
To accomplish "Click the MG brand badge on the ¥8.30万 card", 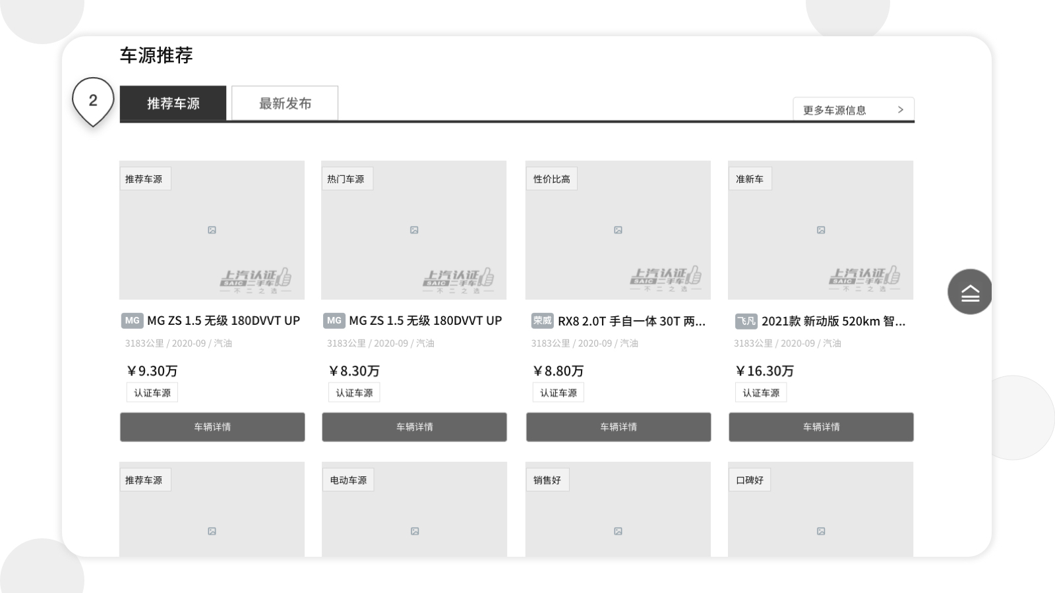I will click(334, 321).
